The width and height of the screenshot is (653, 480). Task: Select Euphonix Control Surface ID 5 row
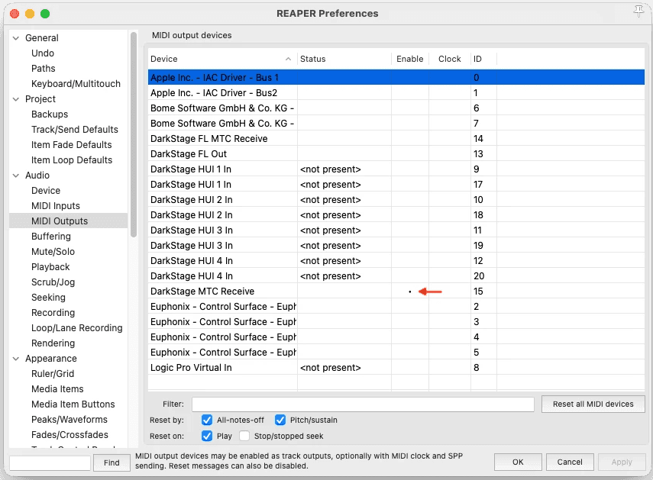396,353
